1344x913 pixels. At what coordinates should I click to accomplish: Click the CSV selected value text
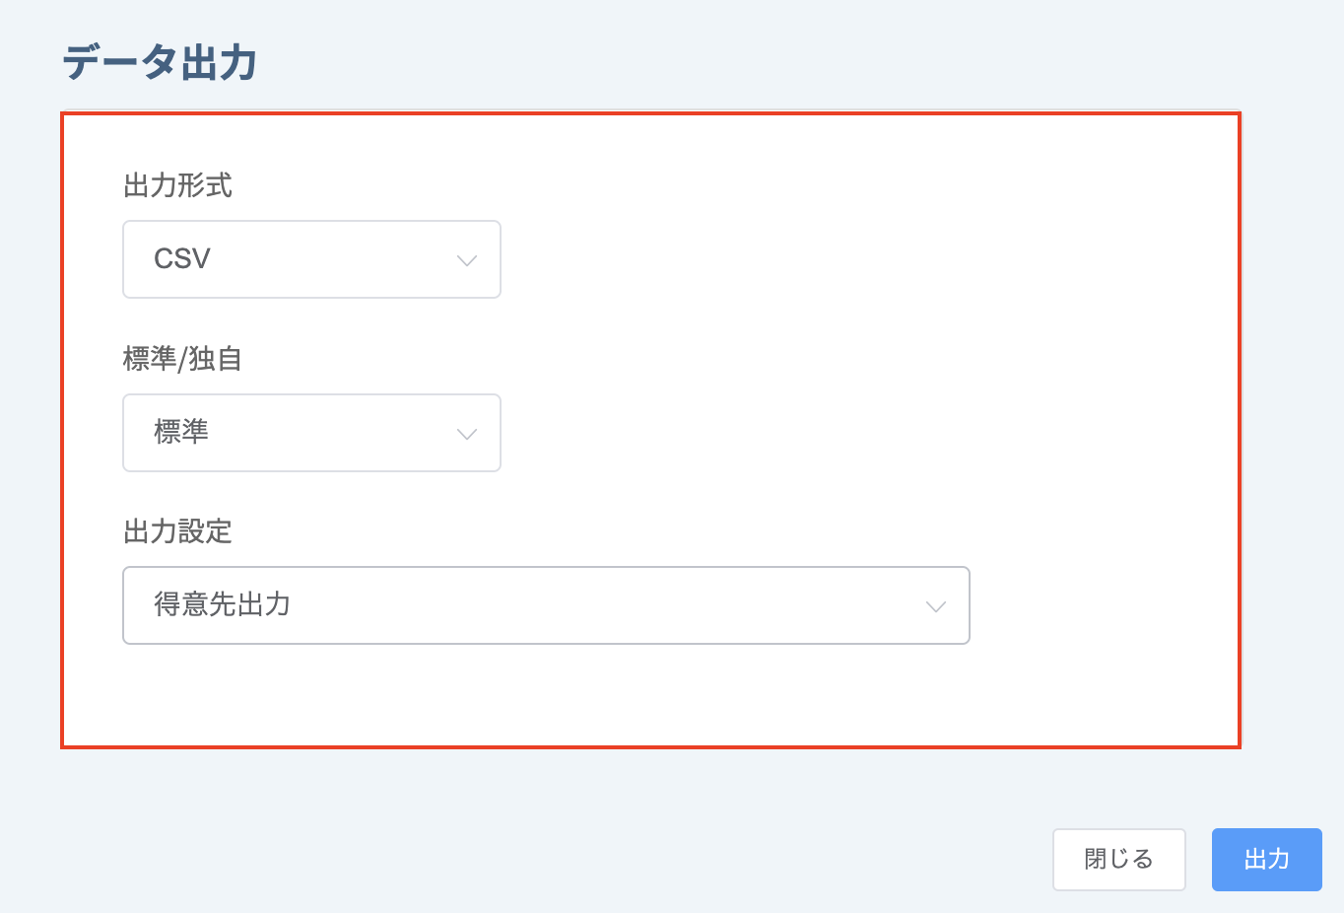(182, 259)
